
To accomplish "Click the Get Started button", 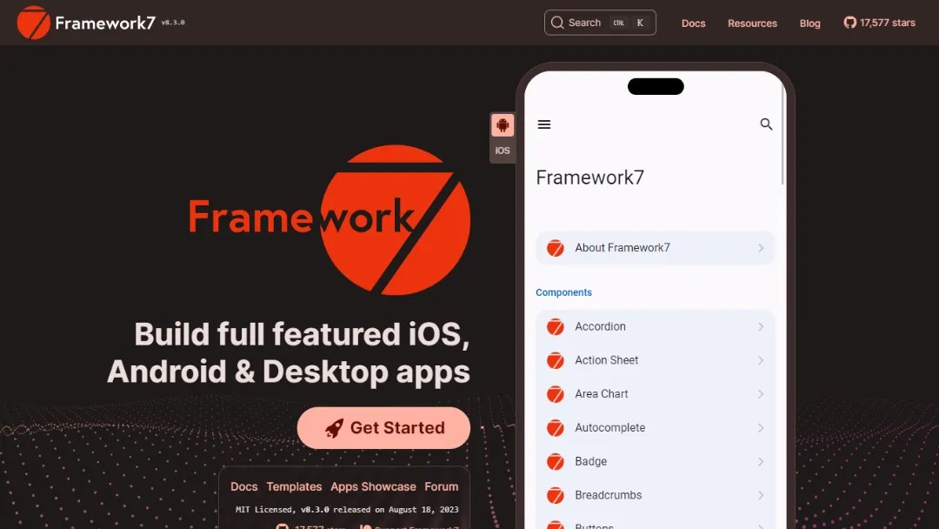I will pyautogui.click(x=383, y=428).
